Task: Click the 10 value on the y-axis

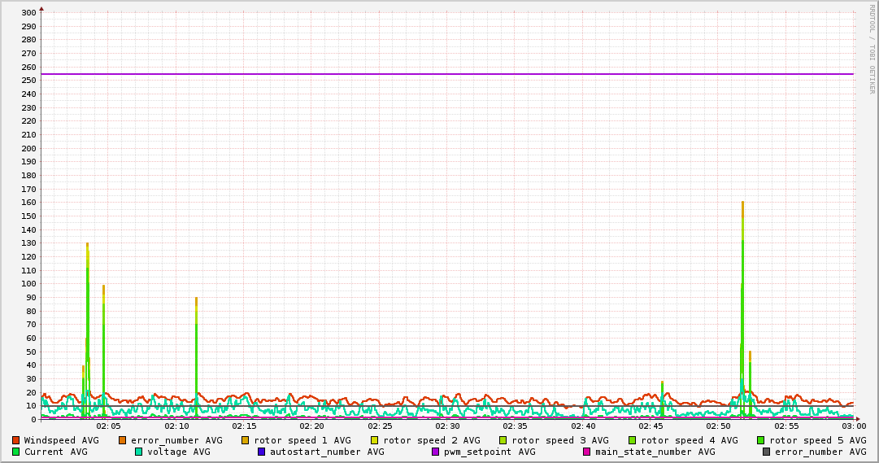Action: coord(31,406)
